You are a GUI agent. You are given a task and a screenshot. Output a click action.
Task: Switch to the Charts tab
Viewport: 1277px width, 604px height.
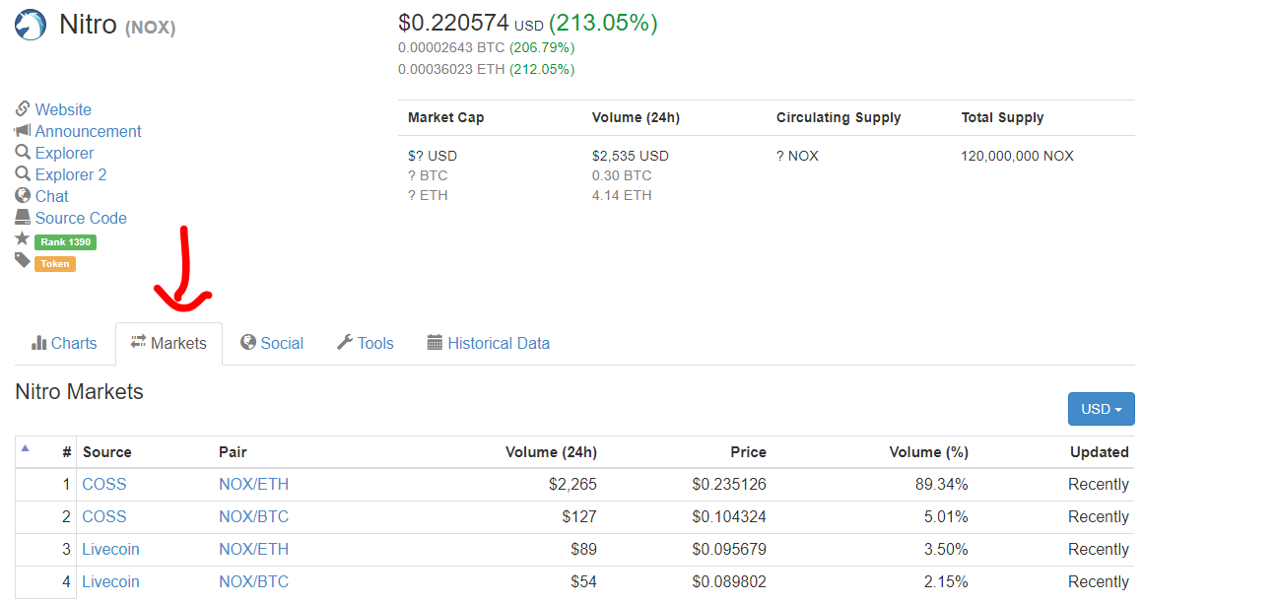[65, 344]
